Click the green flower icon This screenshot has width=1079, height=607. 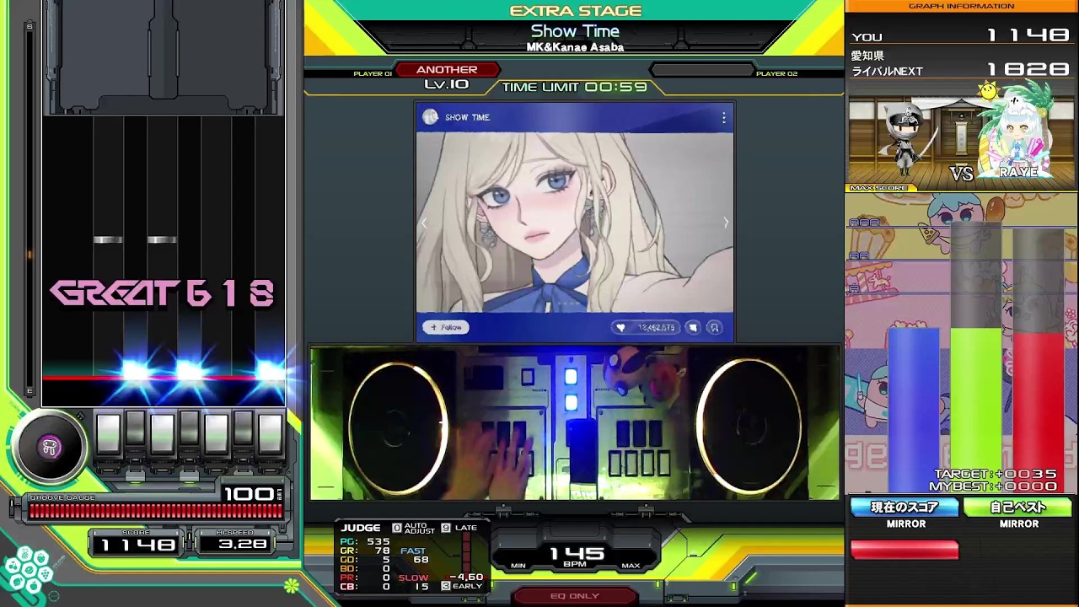(x=292, y=585)
